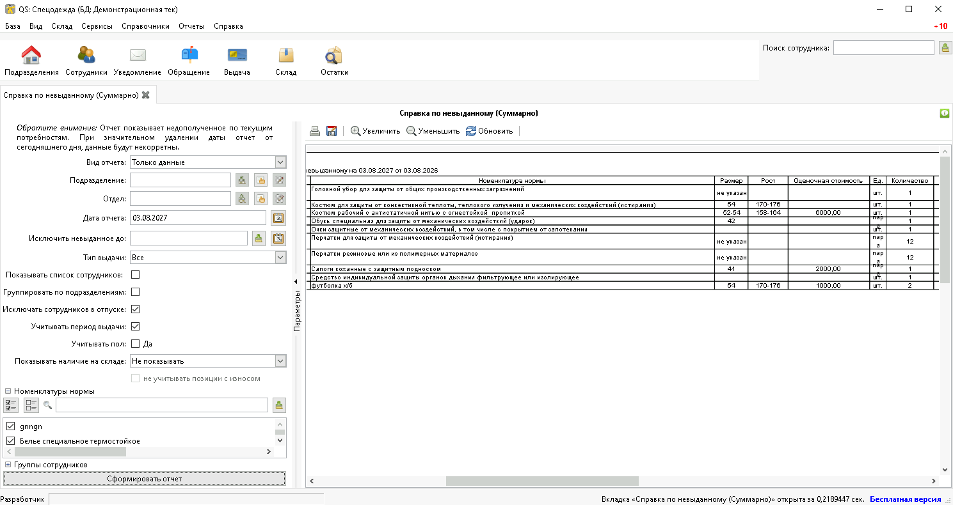Edit the selected Отдел via pencil icon
The height and width of the screenshot is (505, 953).
point(279,198)
